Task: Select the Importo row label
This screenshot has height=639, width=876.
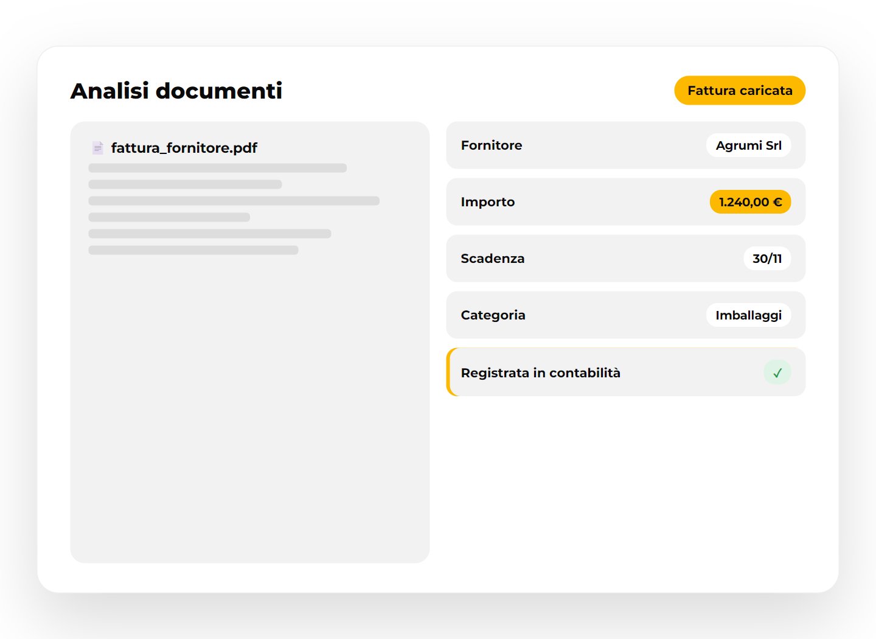Action: (488, 202)
